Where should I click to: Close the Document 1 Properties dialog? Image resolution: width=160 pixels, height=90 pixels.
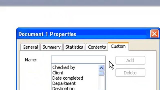(x=154, y=34)
